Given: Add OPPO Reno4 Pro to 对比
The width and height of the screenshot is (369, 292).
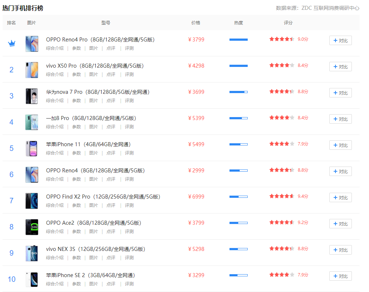Looking at the screenshot, I should [x=340, y=40].
